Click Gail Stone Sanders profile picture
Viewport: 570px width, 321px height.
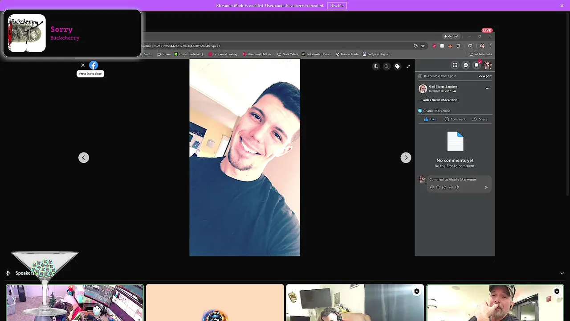point(423,89)
